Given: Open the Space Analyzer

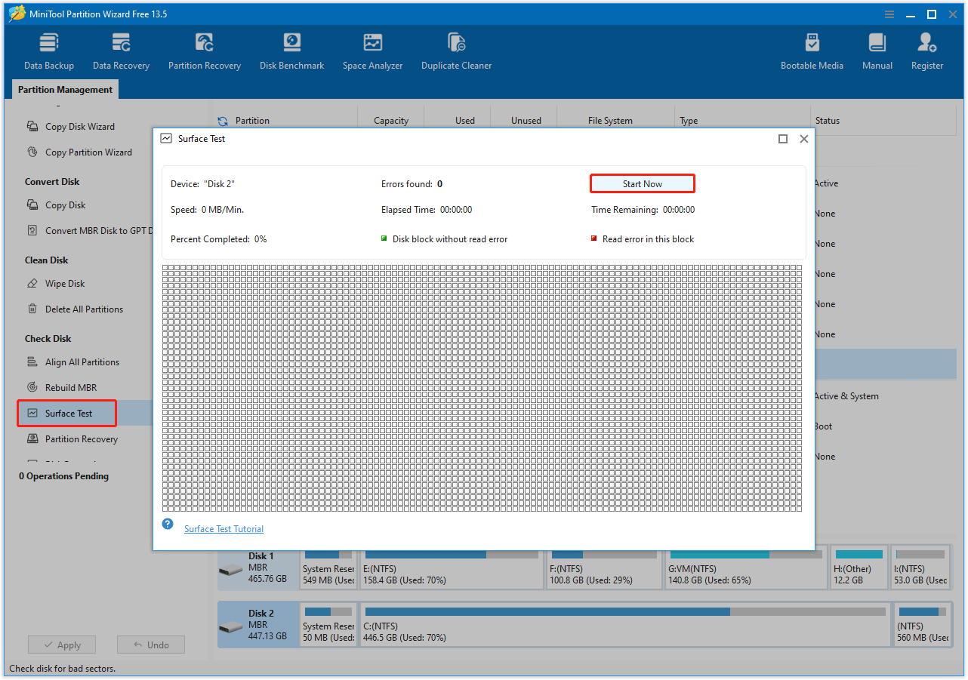Looking at the screenshot, I should pyautogui.click(x=372, y=50).
